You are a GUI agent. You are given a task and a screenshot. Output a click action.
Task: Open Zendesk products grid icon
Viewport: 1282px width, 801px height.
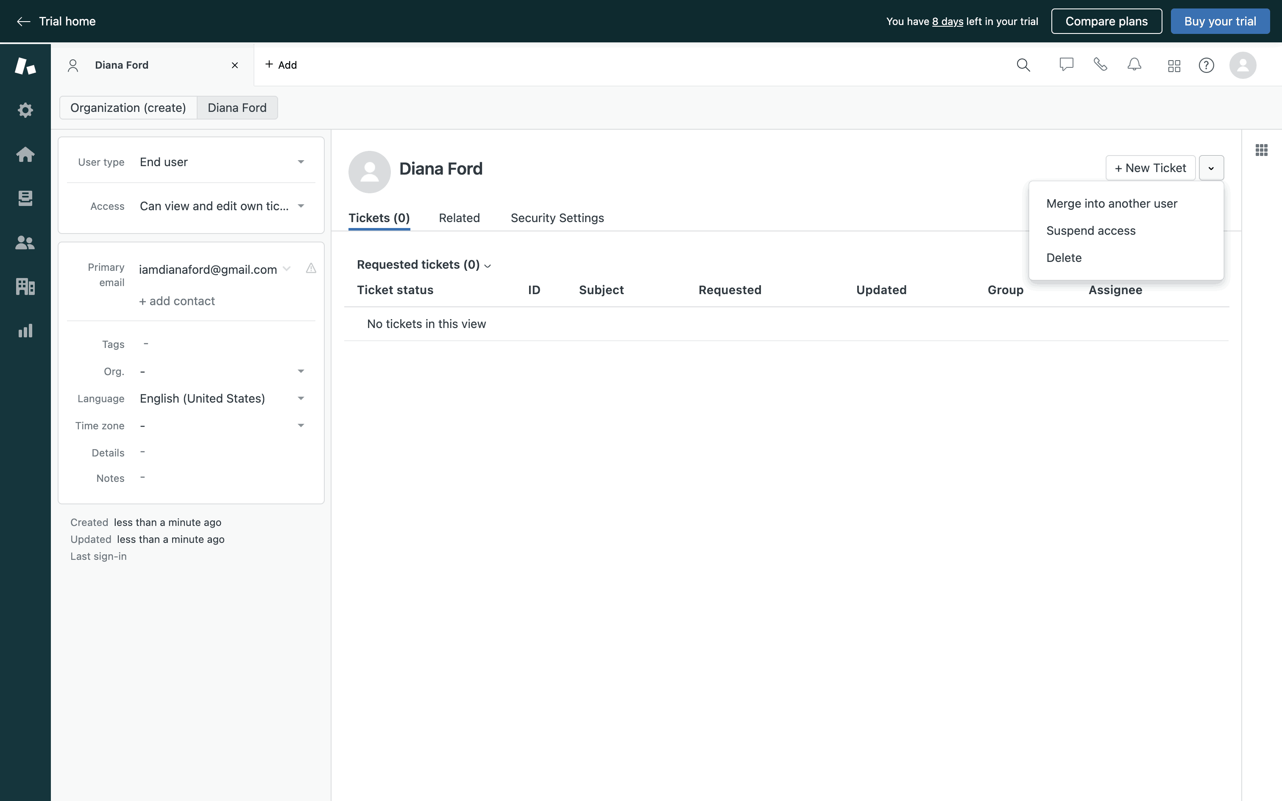point(1174,66)
